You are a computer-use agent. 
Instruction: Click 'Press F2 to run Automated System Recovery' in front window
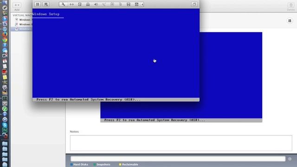click(89, 99)
